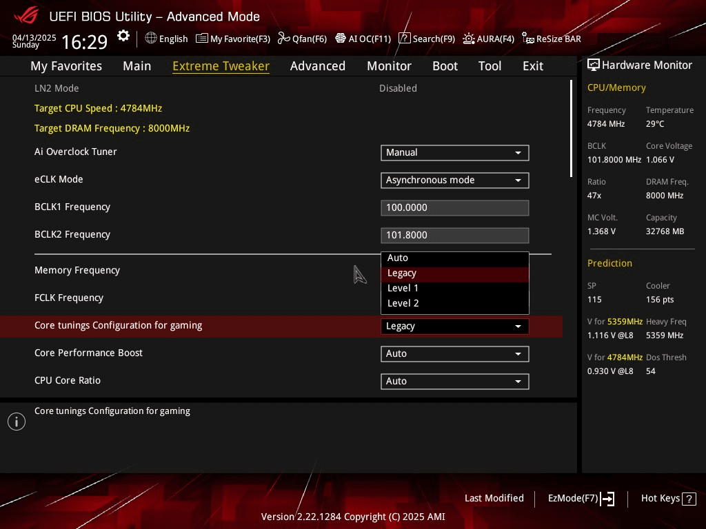
Task: Click the Core tunings Configuration for gaming label
Action: (119, 326)
